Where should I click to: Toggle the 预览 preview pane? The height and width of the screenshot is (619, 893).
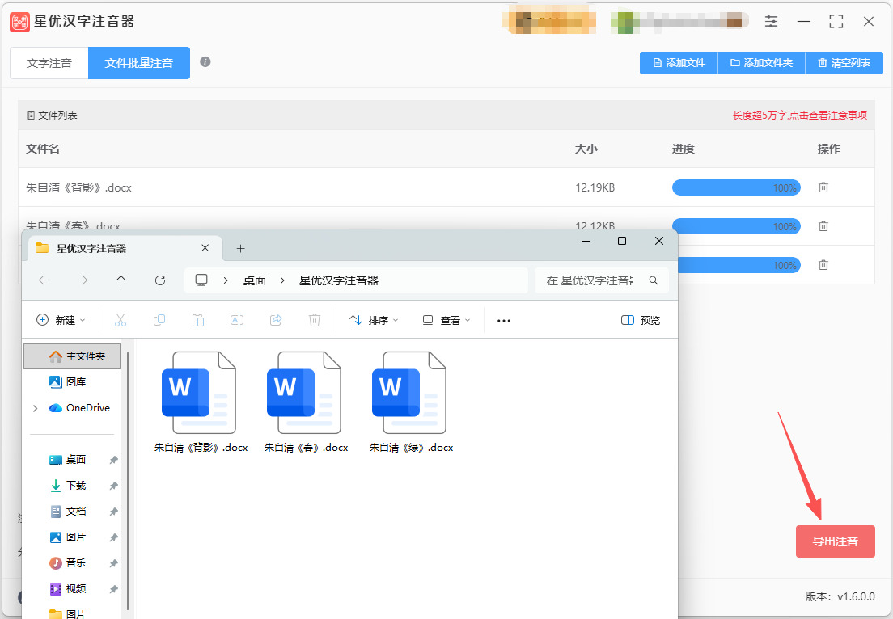pyautogui.click(x=641, y=320)
